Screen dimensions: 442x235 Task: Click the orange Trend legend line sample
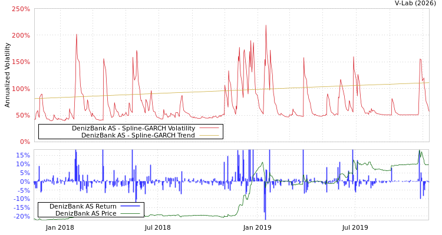tap(209, 135)
